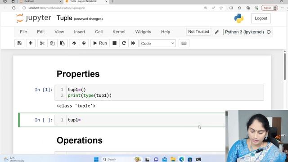288x162 pixels.
Task: Click the browser Sign in button
Action: pos(270,8)
